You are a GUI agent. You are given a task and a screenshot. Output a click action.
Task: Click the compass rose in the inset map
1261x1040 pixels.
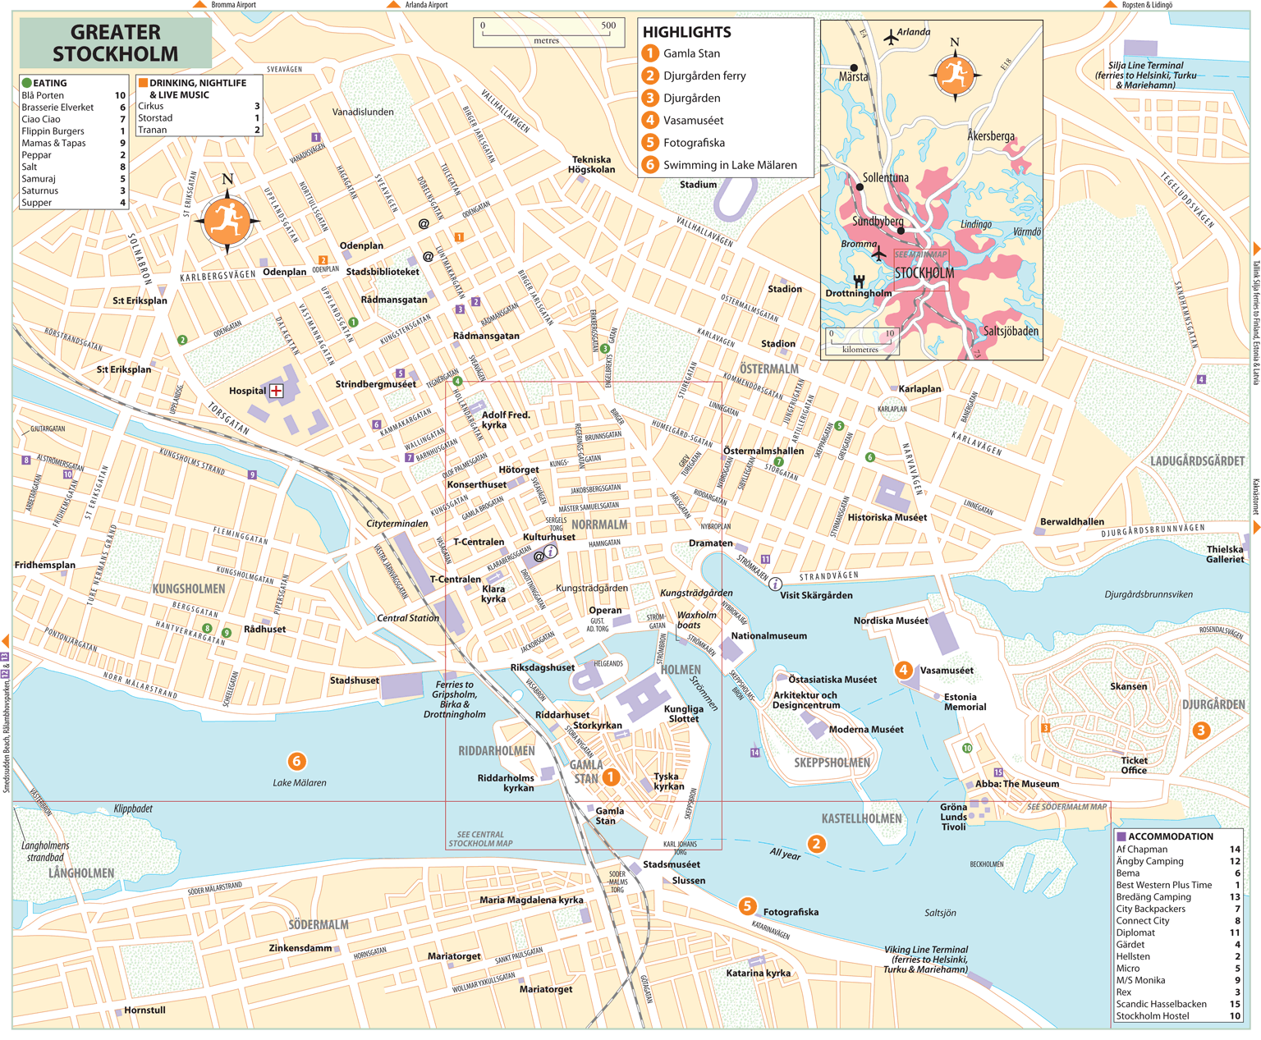(954, 75)
